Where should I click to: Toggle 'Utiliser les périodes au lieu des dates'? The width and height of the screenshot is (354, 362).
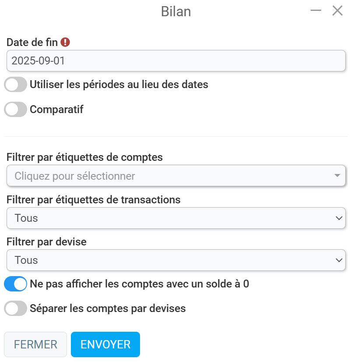(x=15, y=84)
